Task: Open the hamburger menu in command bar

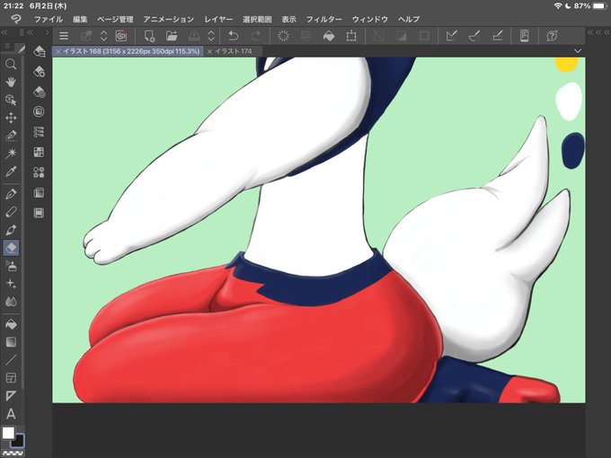Action: click(x=64, y=36)
